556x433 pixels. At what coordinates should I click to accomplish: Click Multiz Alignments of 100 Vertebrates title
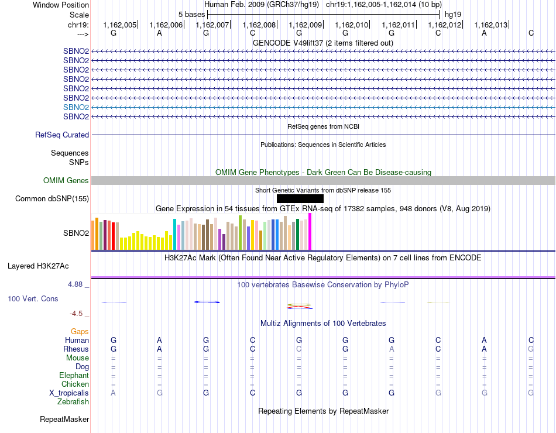coord(323,324)
